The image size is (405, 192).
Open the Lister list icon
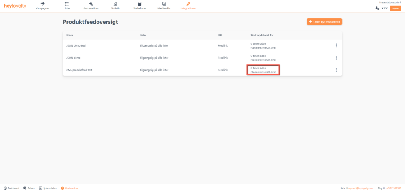(x=66, y=4)
